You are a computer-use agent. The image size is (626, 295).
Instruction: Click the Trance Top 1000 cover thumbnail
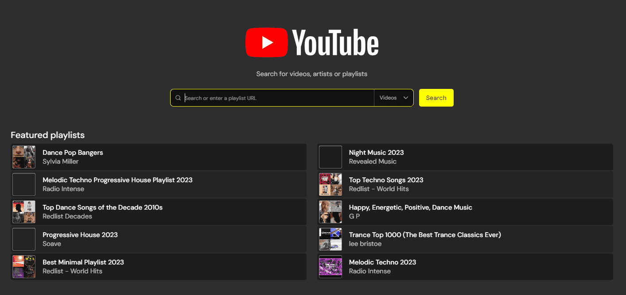(330, 239)
